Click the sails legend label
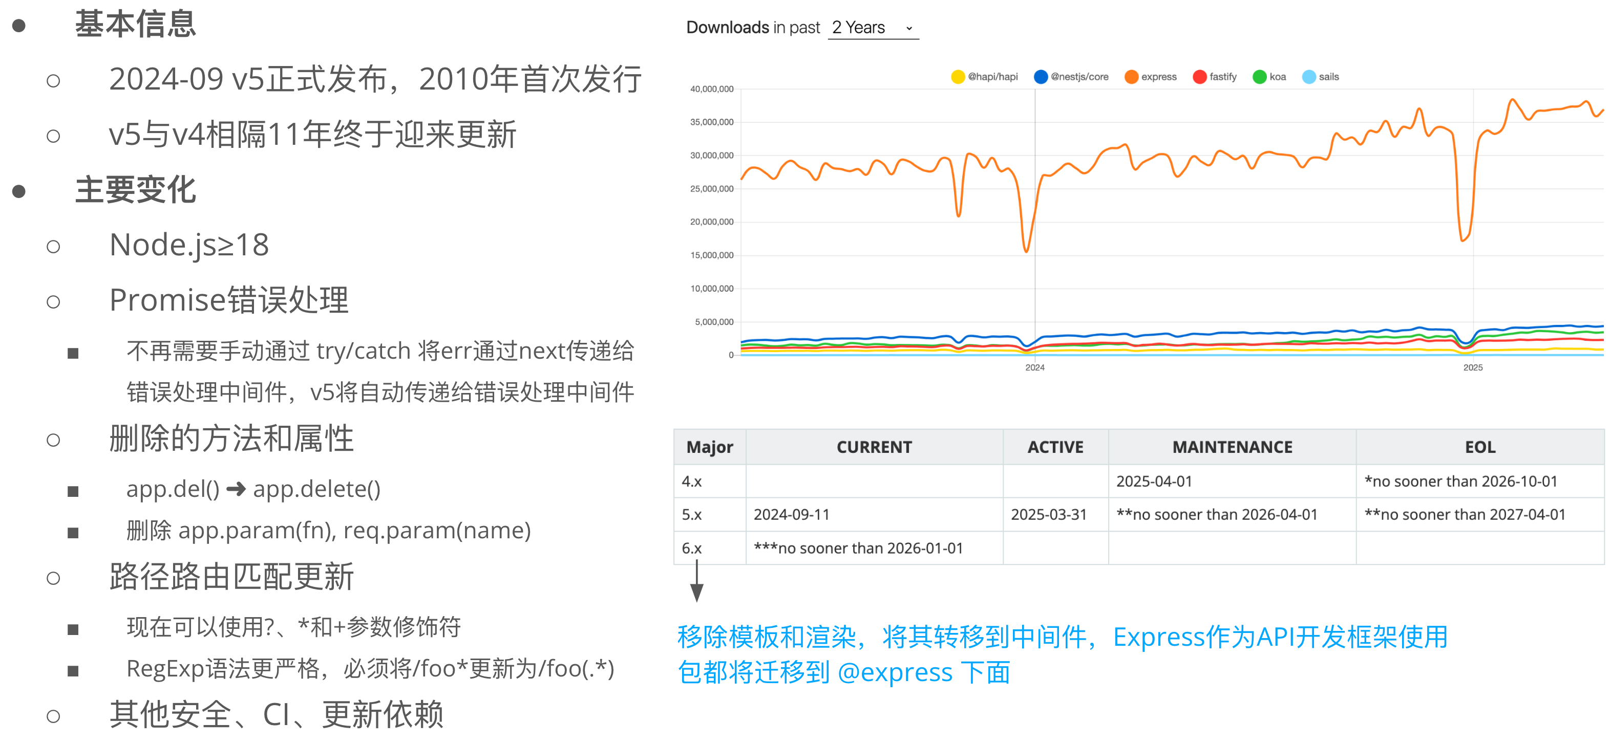Image resolution: width=1610 pixels, height=744 pixels. tap(1329, 77)
